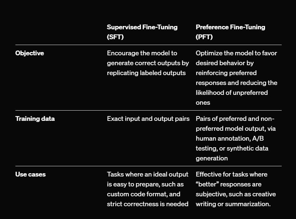Click the PFT objective description cell
Viewport: 296px width, 219px height.
[237, 78]
